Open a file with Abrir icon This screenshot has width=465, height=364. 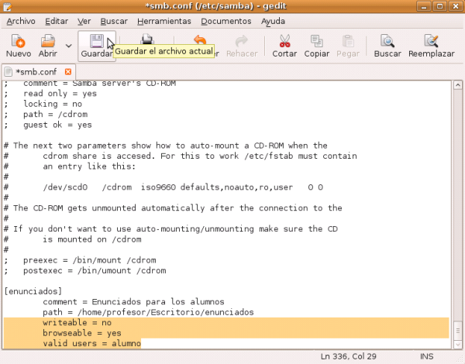pos(47,45)
